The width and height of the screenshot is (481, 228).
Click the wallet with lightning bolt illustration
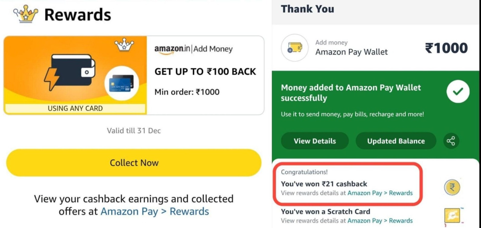pyautogui.click(x=70, y=71)
